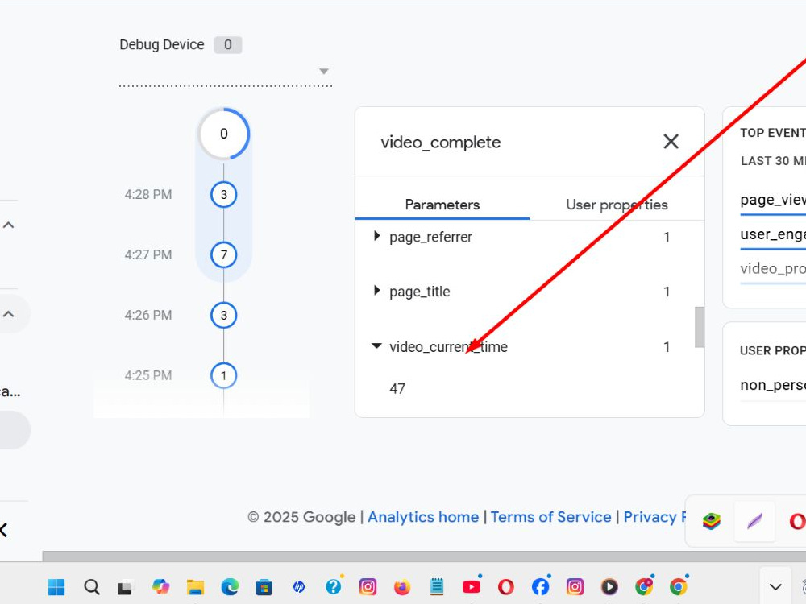The width and height of the screenshot is (806, 604).
Task: Switch to the User properties tab
Action: pyautogui.click(x=617, y=205)
